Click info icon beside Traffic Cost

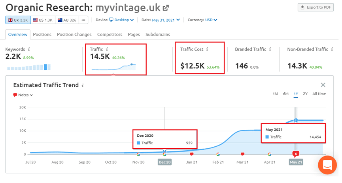tap(207, 49)
